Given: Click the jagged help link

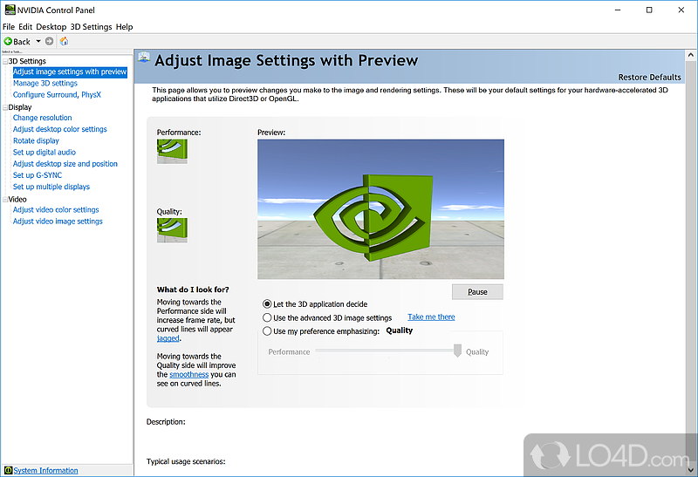Looking at the screenshot, I should click(x=168, y=338).
